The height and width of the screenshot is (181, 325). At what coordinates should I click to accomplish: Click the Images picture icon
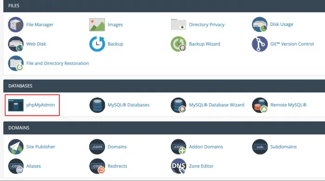97,25
